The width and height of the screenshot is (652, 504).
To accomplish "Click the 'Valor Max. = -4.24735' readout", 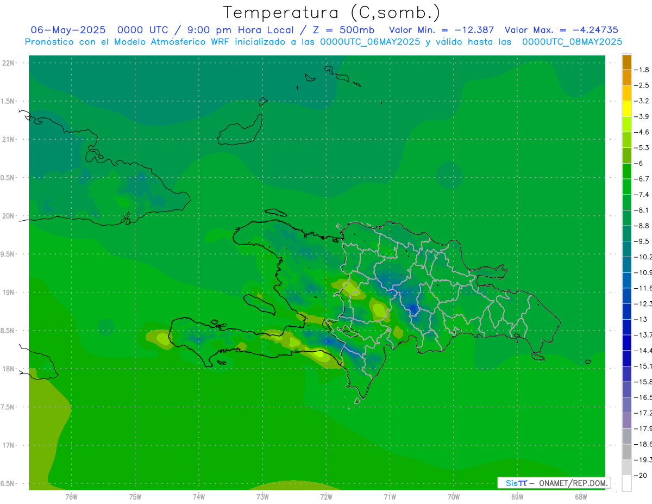I will click(x=561, y=30).
